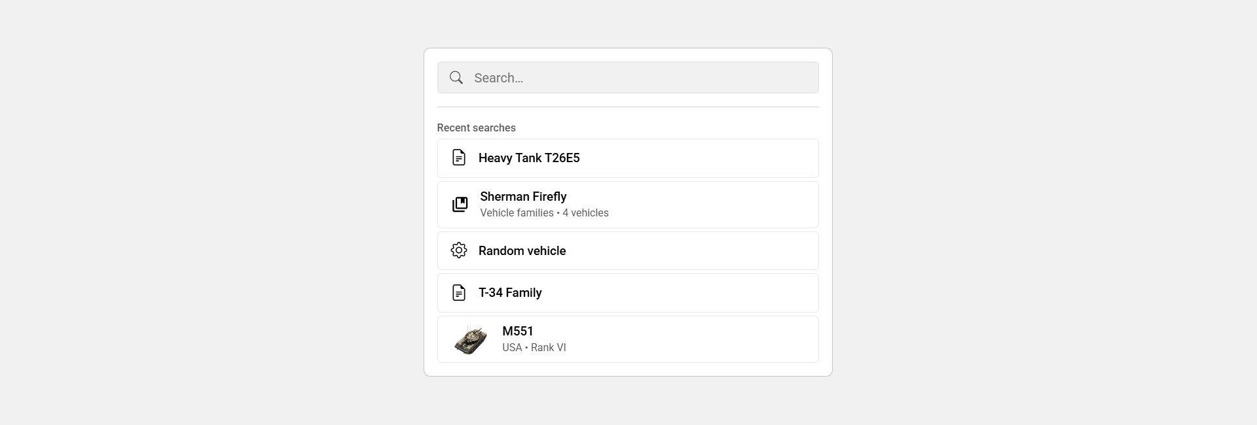The height and width of the screenshot is (425, 1257).
Task: Click the "Search…" placeholder text
Action: tap(498, 78)
